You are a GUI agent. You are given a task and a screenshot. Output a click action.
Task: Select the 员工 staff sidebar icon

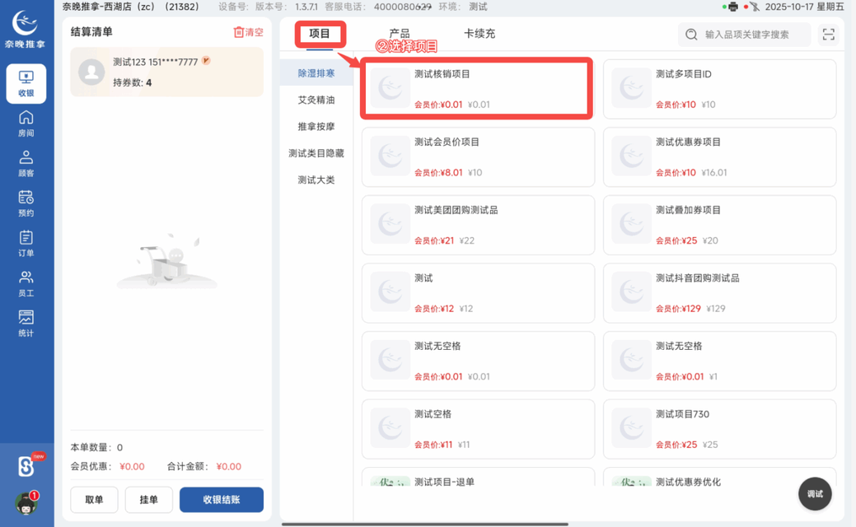click(26, 282)
